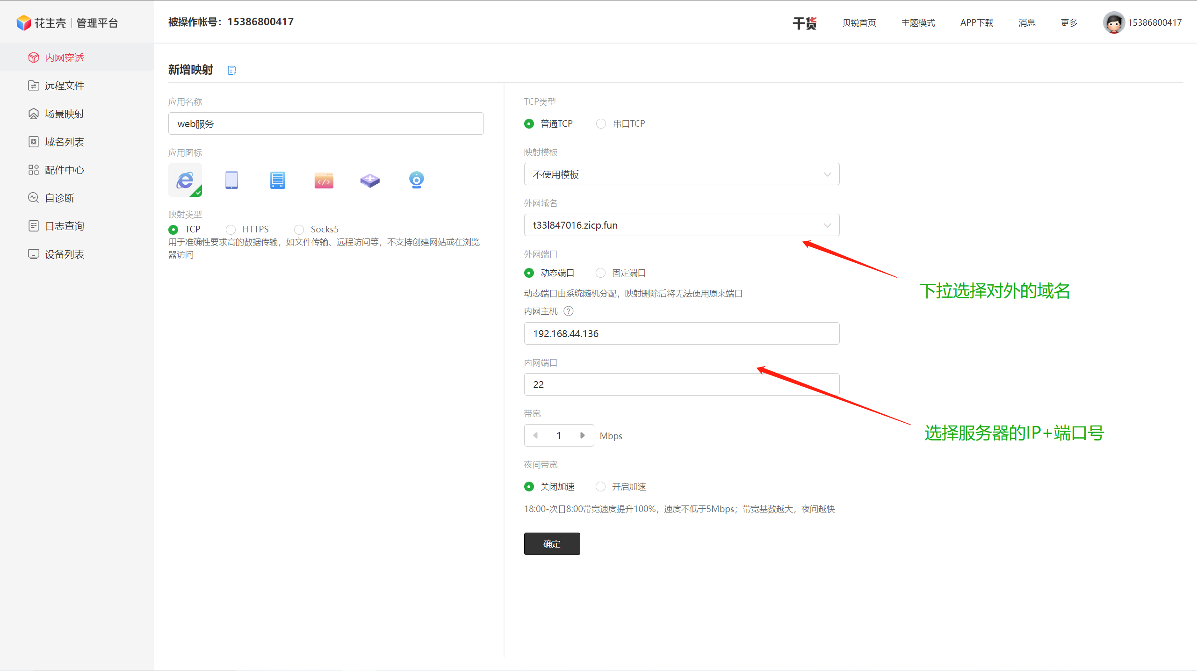Open the 更多 menu in header
This screenshot has width=1197, height=671.
tap(1069, 22)
